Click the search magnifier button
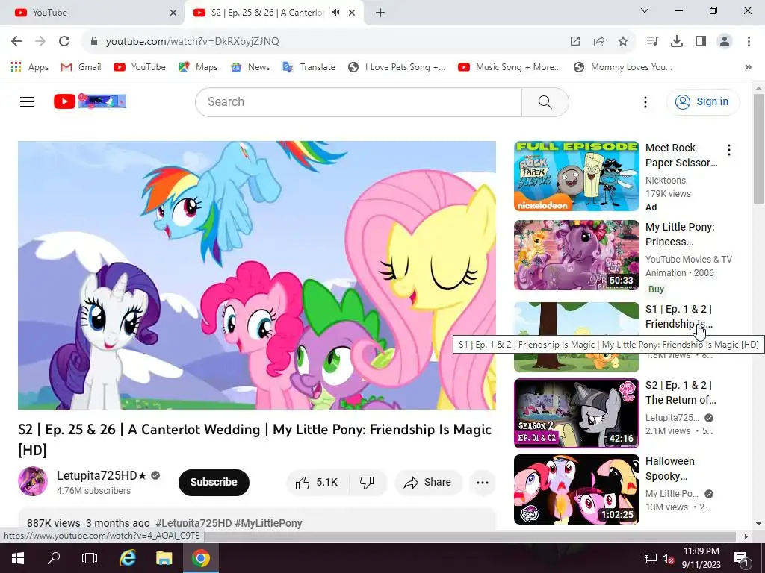Screen dimensions: 765x573 (x=545, y=101)
